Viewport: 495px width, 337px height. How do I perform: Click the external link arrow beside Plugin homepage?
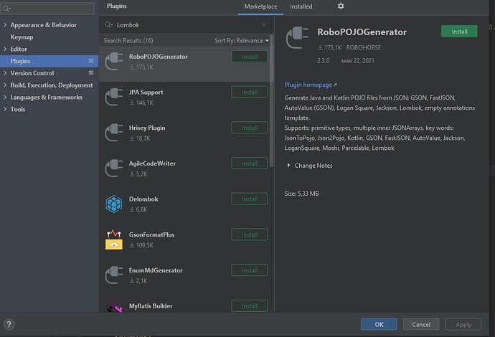pyautogui.click(x=335, y=85)
